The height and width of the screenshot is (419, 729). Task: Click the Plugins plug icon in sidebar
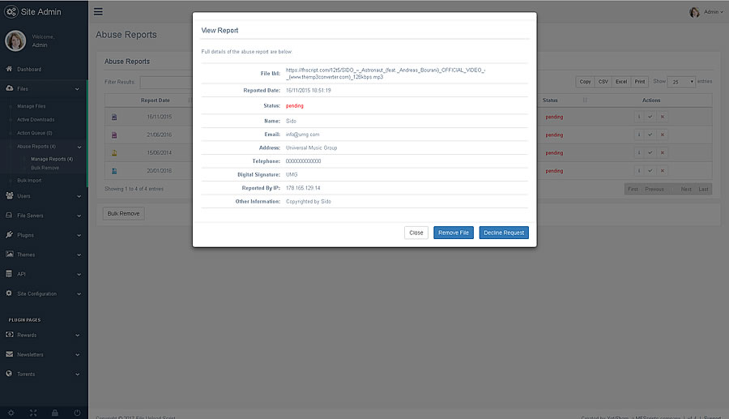[9, 235]
